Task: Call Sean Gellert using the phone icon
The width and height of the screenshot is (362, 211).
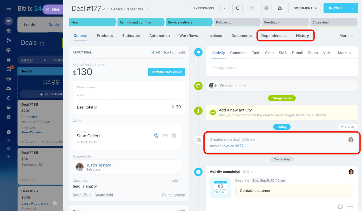Action: point(156,136)
